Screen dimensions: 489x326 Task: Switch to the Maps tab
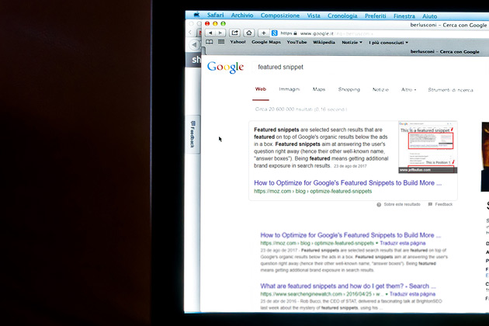click(319, 89)
